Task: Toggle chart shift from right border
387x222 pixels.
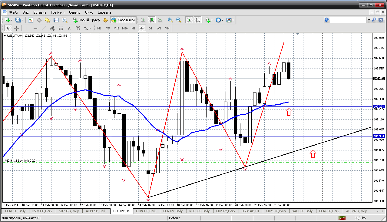Action: 198,20
